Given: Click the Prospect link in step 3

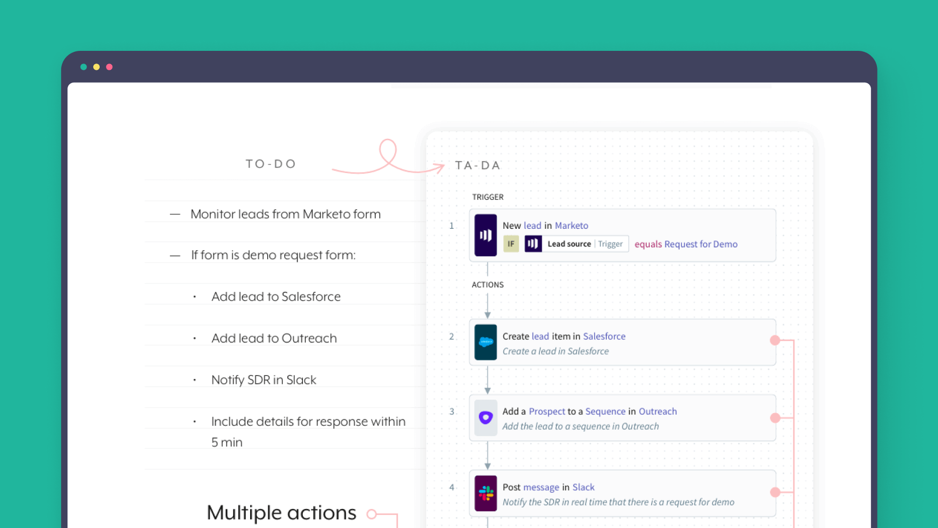Looking at the screenshot, I should (x=547, y=411).
